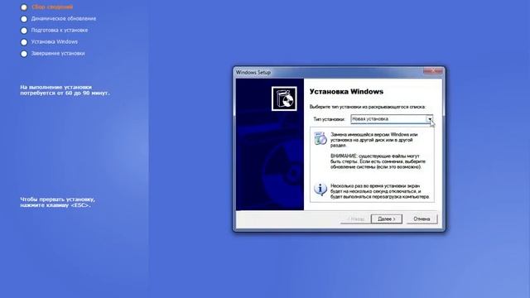Select the 'Завершение установки' step bullet

coord(24,54)
